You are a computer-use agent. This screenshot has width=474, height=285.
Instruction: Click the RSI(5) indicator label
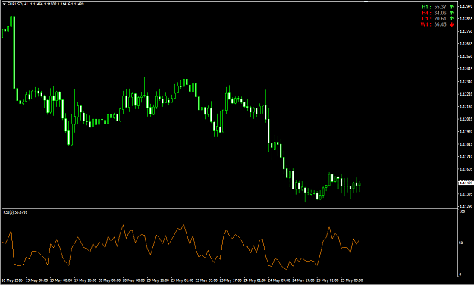tap(15, 212)
